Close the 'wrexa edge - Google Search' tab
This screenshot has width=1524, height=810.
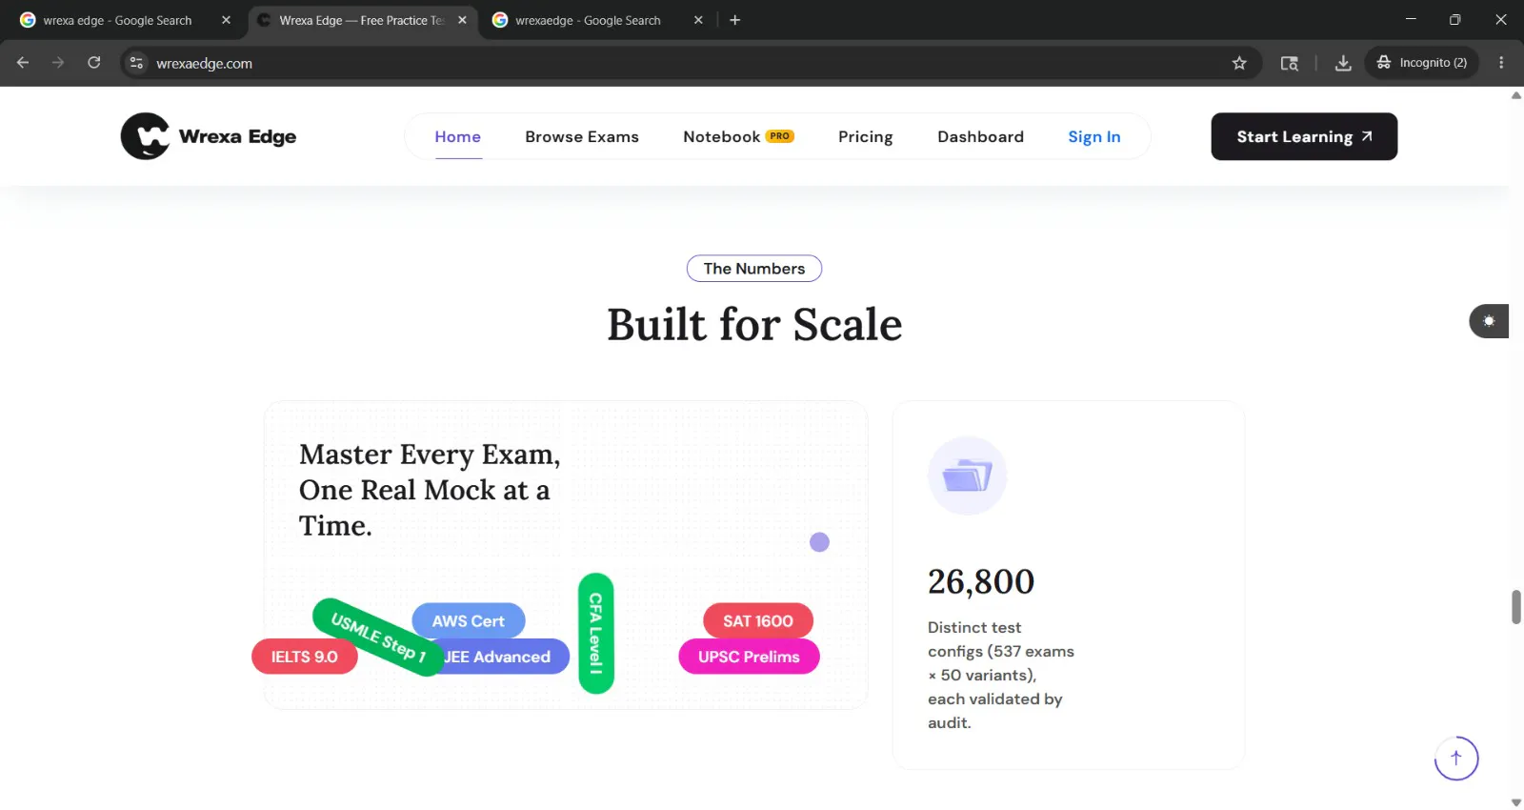(x=226, y=20)
